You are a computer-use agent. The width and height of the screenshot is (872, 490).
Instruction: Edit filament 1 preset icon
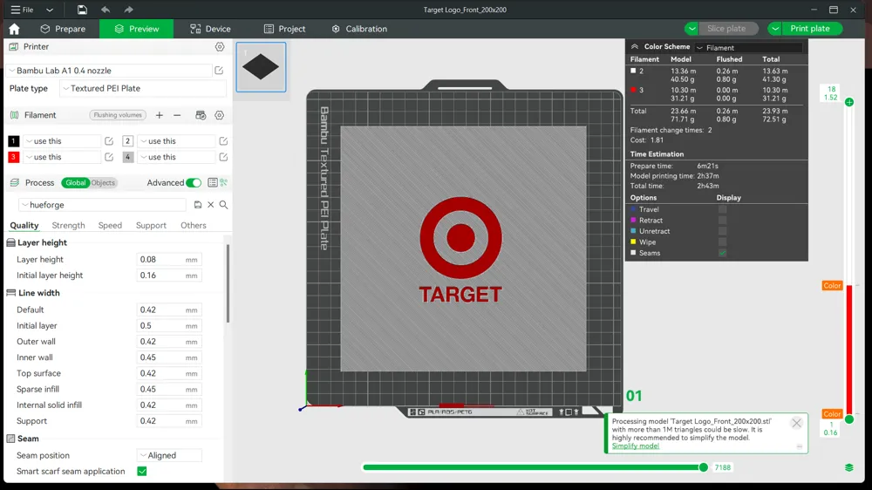point(109,141)
